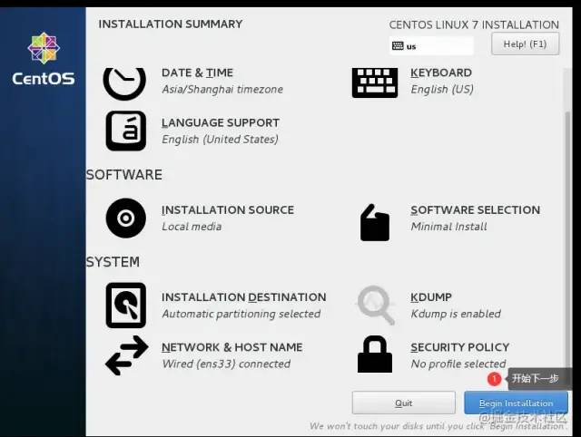Open Security Policy padlock icon

(x=375, y=354)
